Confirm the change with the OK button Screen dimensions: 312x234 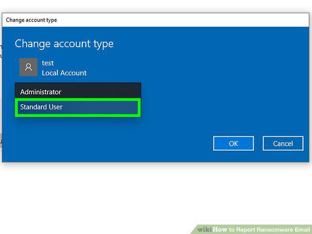tap(234, 144)
